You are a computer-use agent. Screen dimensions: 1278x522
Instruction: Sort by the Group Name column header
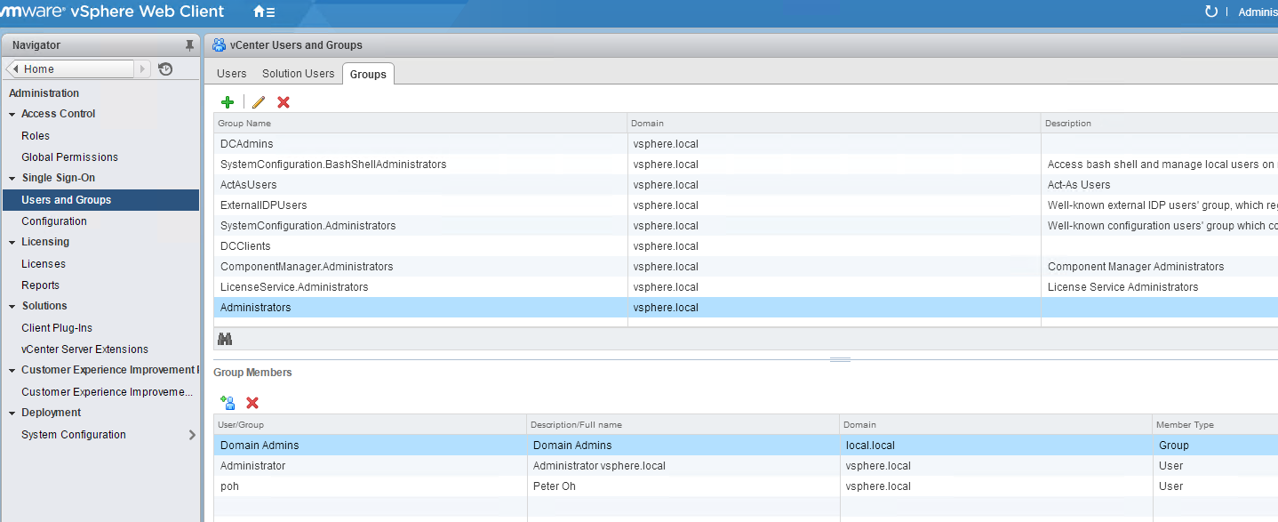420,123
